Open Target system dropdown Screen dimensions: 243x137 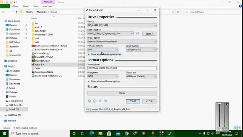(x=141, y=49)
